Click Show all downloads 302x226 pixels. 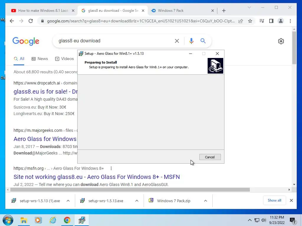tap(274, 200)
